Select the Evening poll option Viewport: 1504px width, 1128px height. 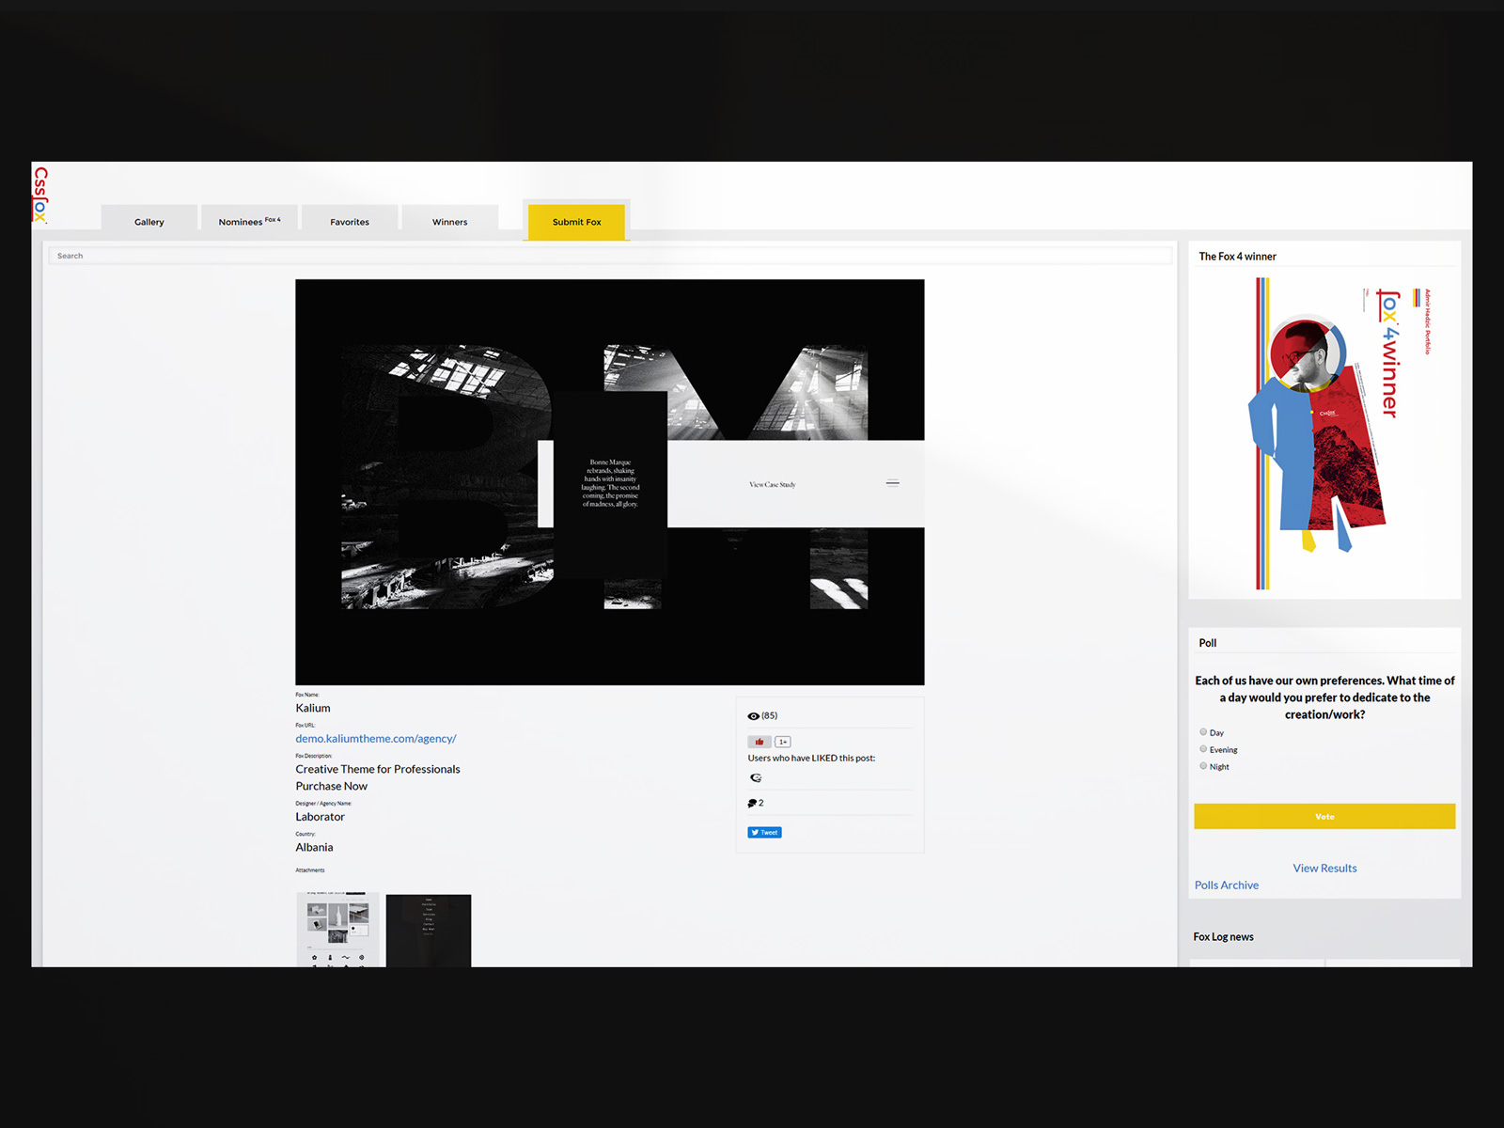pyautogui.click(x=1203, y=749)
